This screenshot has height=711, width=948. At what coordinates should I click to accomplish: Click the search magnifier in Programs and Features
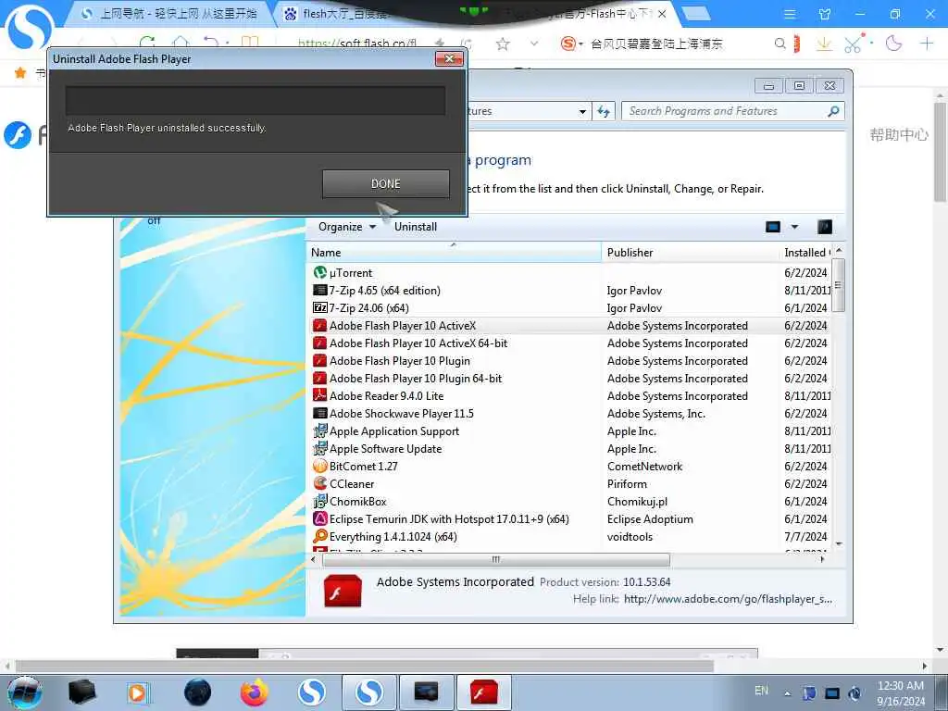[x=833, y=111]
